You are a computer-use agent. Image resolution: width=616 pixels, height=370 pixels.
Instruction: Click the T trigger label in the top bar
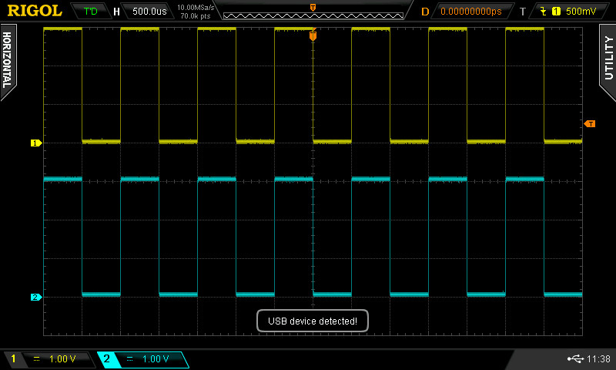(x=523, y=12)
